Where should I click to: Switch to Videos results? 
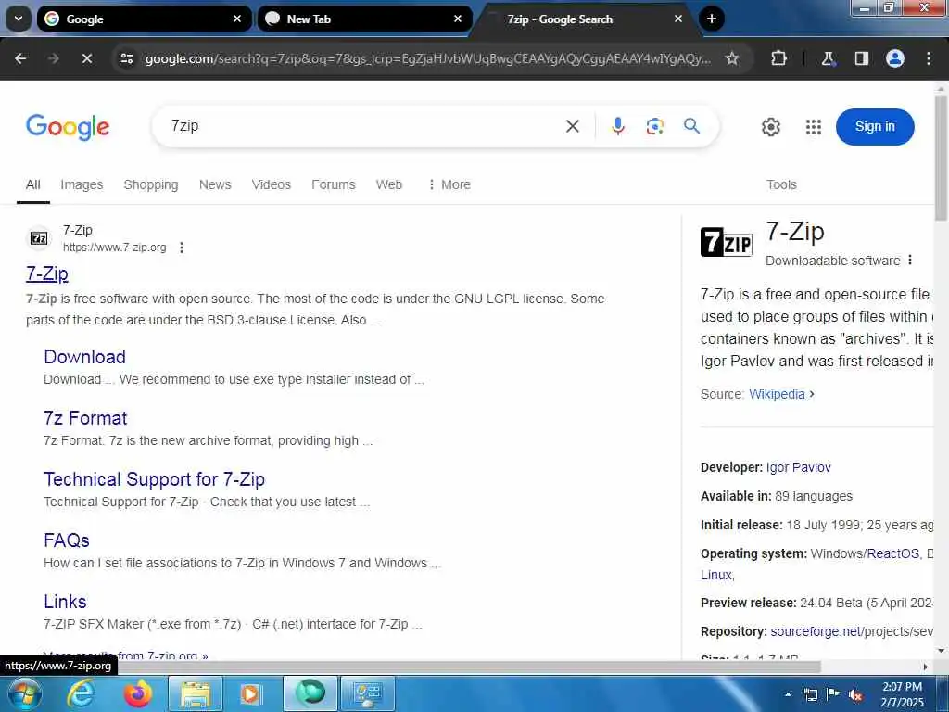pyautogui.click(x=272, y=184)
